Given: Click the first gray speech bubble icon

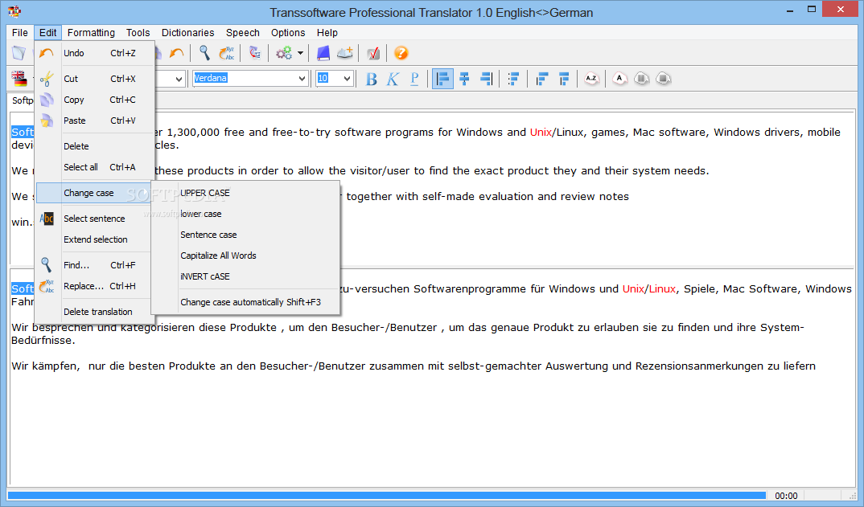Looking at the screenshot, I should 641,79.
